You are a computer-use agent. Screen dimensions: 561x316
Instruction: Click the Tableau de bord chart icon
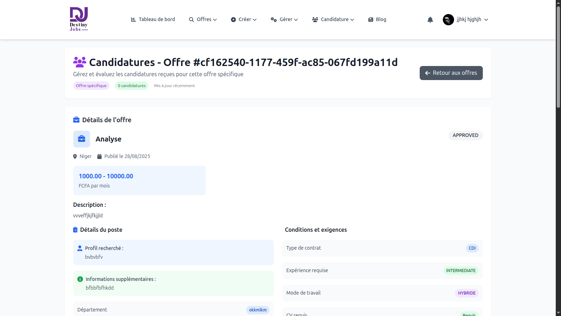134,20
